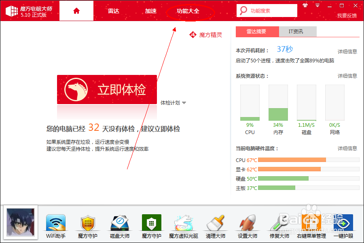Click the 魔方电脑大师 logo
Image resolution: width=364 pixels, height=243 pixels.
29,11
